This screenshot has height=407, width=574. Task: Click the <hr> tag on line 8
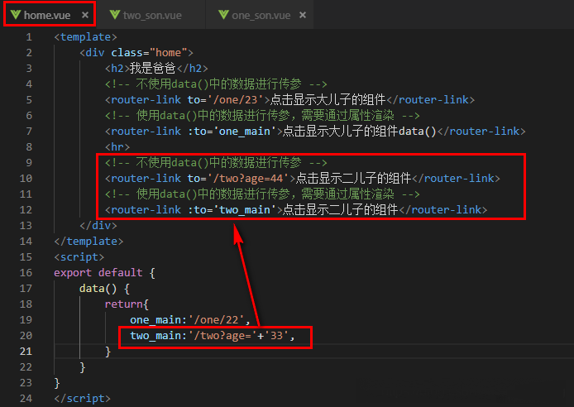coord(117,147)
